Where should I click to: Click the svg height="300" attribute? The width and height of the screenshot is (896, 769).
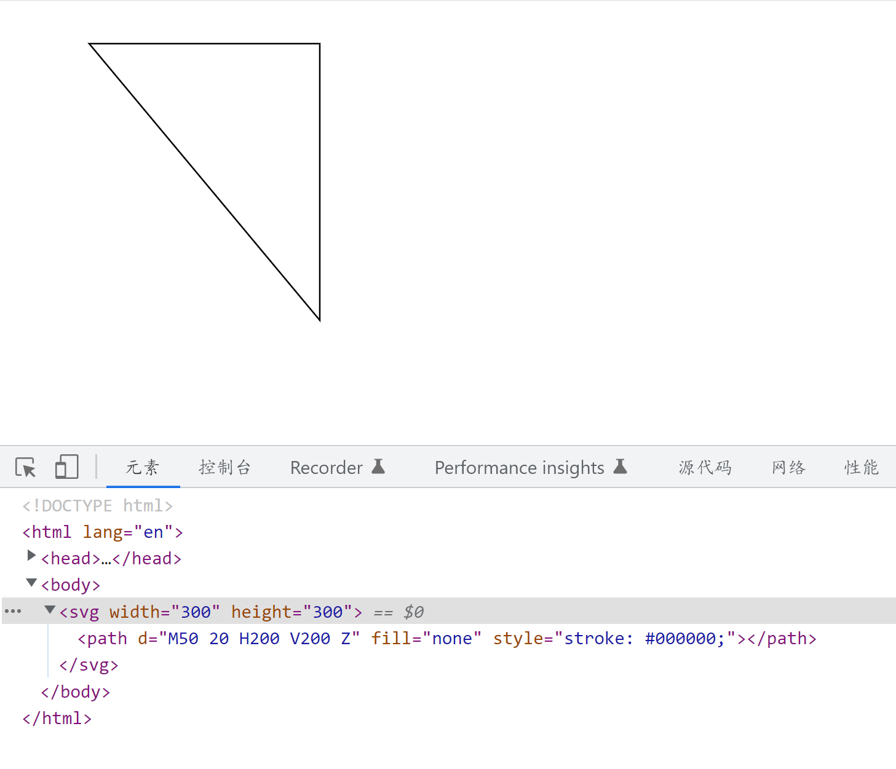[291, 612]
